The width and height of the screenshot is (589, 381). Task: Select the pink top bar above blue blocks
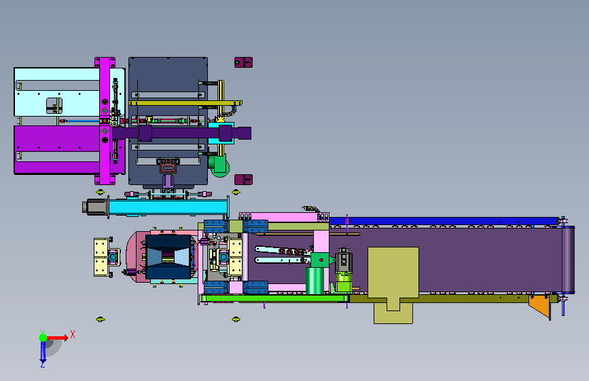point(284,217)
